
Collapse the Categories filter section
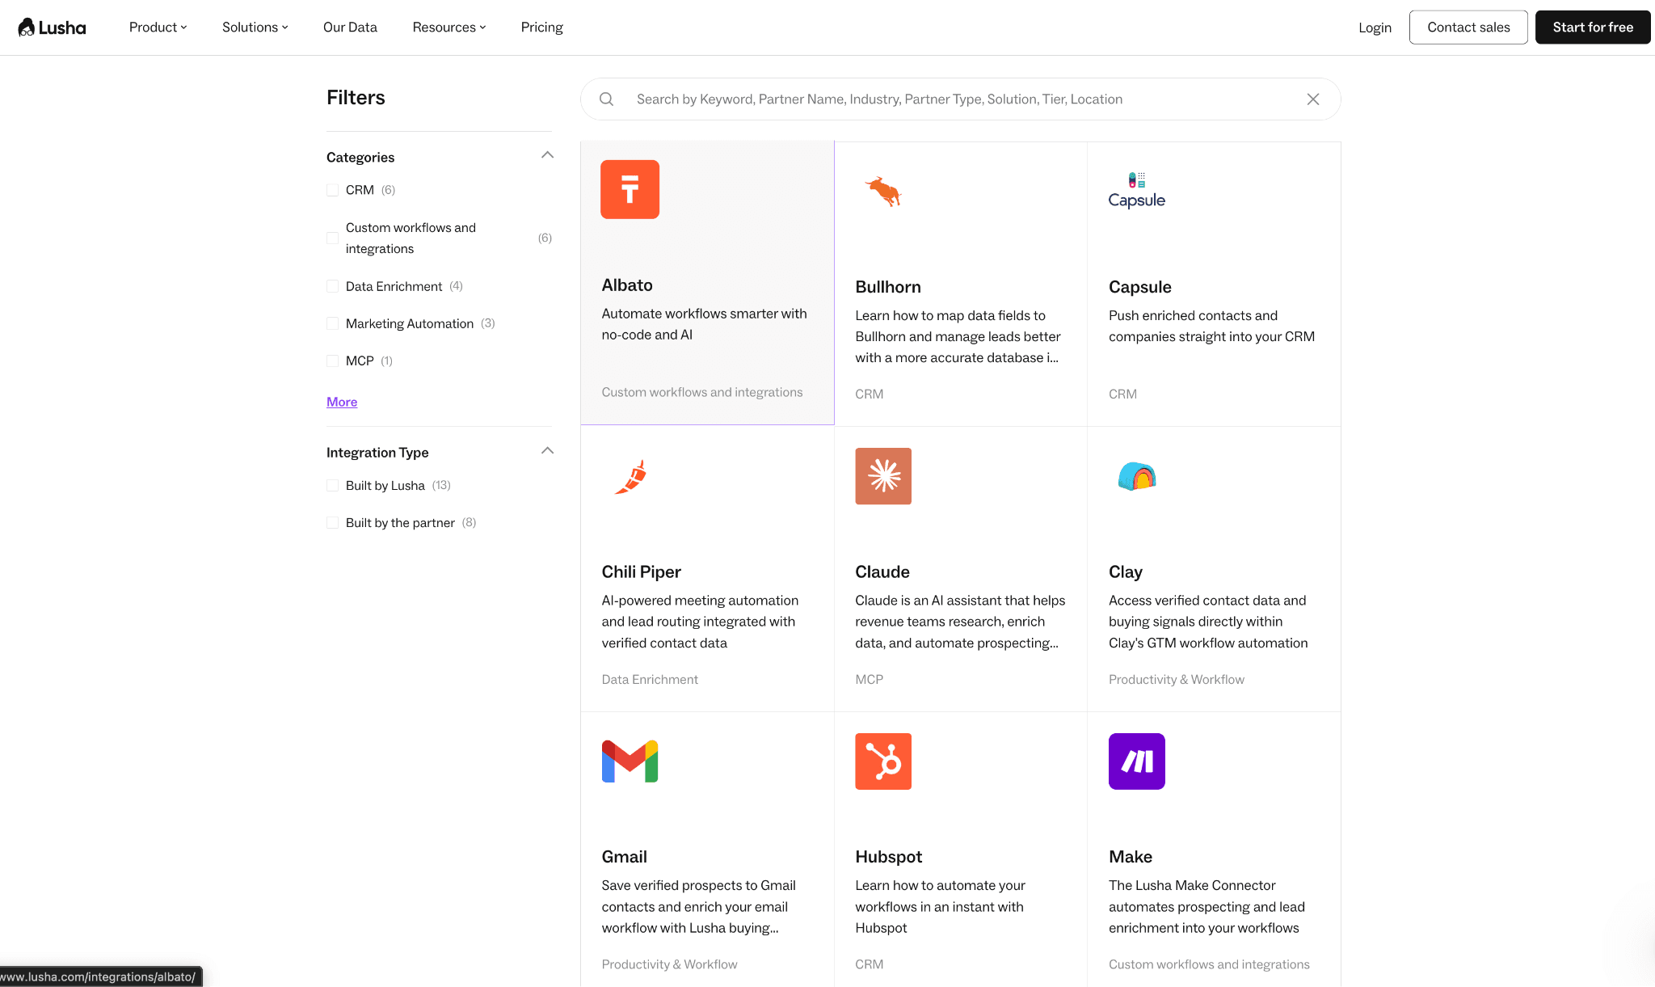click(547, 155)
